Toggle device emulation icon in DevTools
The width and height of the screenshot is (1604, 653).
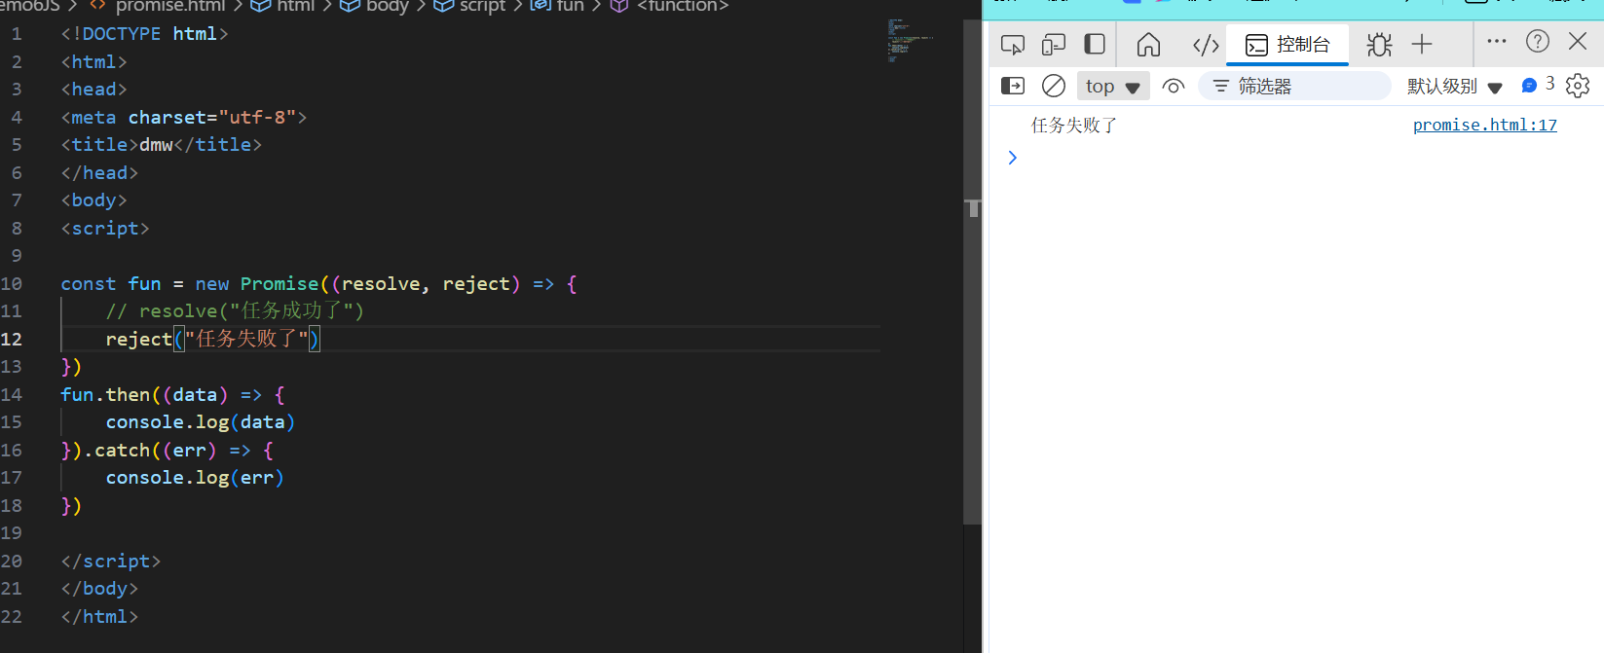pos(1054,45)
